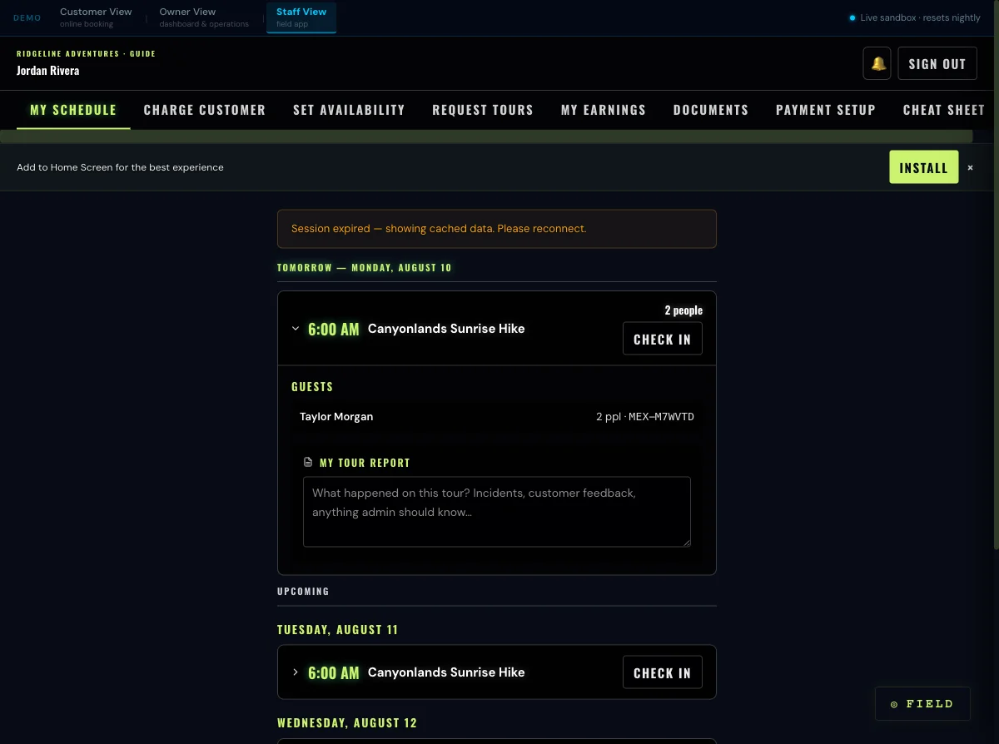Screen dimensions: 999x744
Task: Check in for Tuesday, August 11 hike
Action: pyautogui.click(x=663, y=672)
